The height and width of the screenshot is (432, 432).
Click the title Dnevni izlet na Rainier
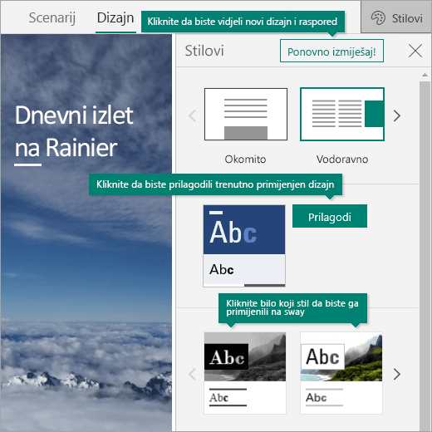[74, 131]
